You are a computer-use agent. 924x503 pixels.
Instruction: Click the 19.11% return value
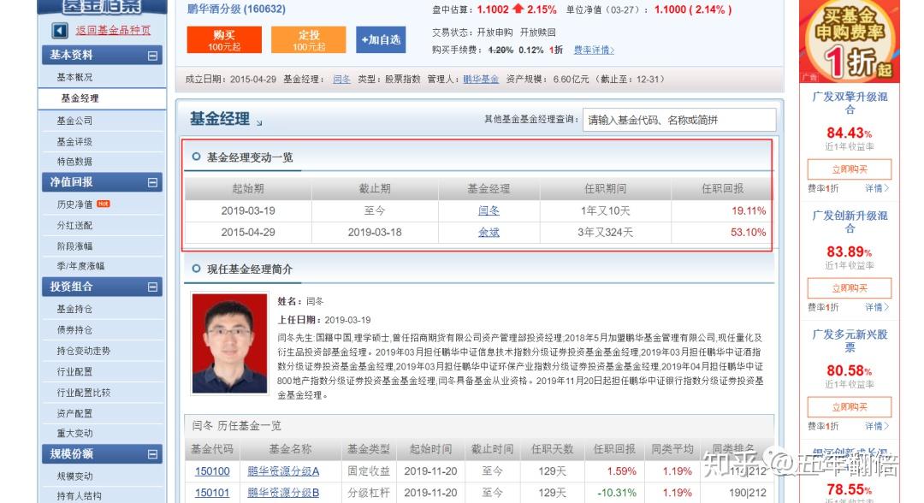tap(749, 210)
